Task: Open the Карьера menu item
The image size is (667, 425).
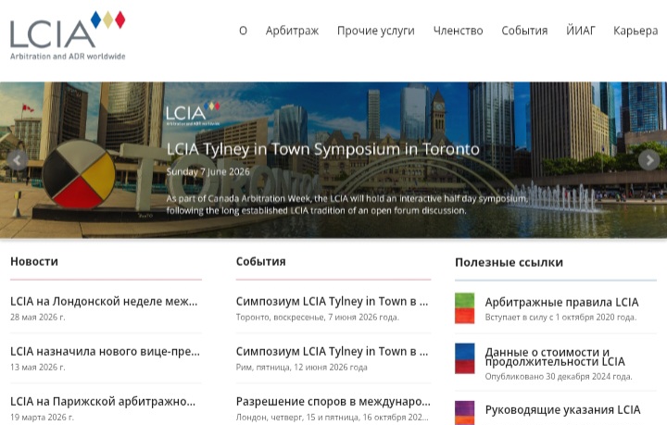Action: pos(636,31)
